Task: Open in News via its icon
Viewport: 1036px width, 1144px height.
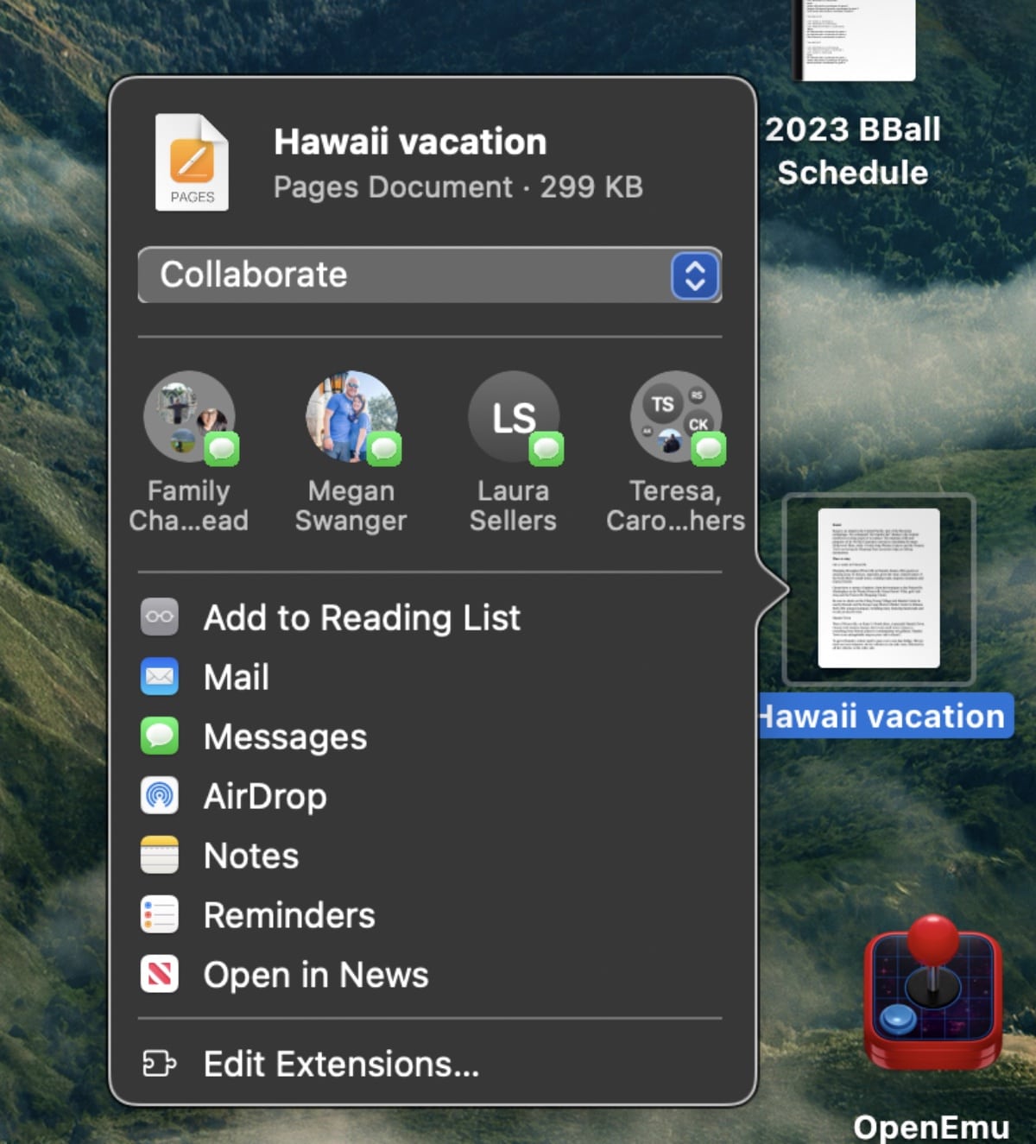Action: tap(159, 974)
